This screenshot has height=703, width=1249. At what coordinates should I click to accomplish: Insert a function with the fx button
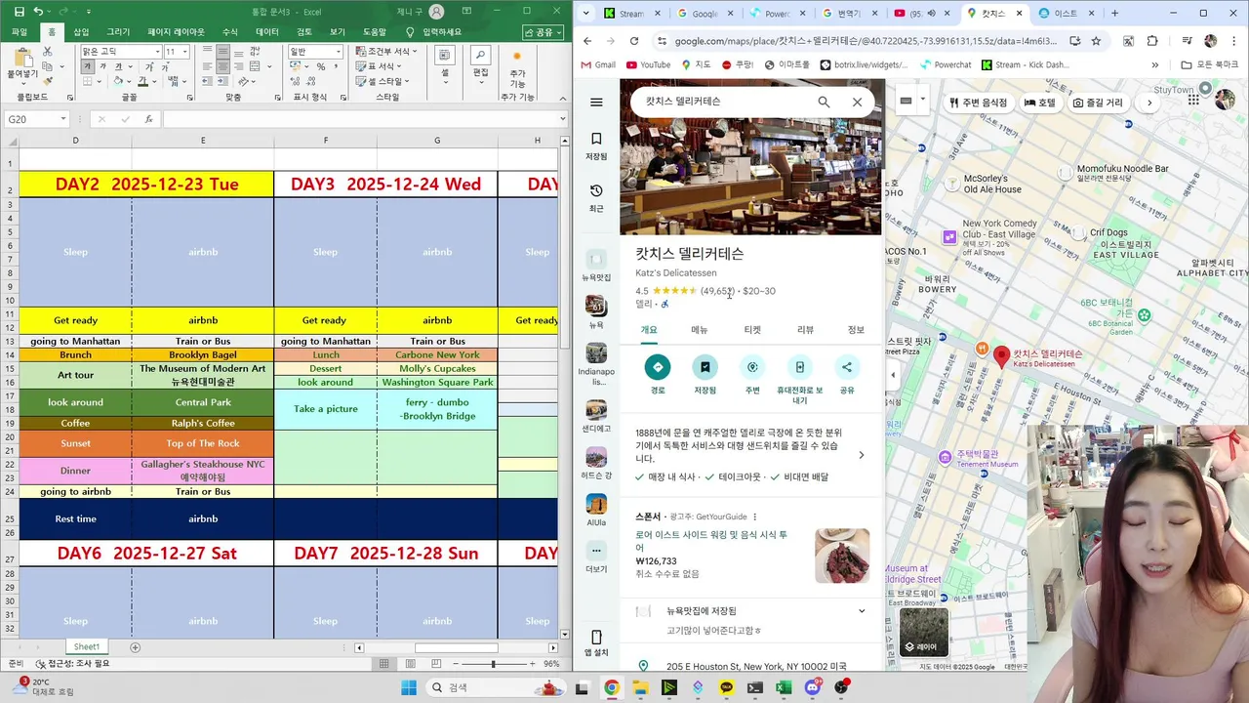(x=148, y=119)
